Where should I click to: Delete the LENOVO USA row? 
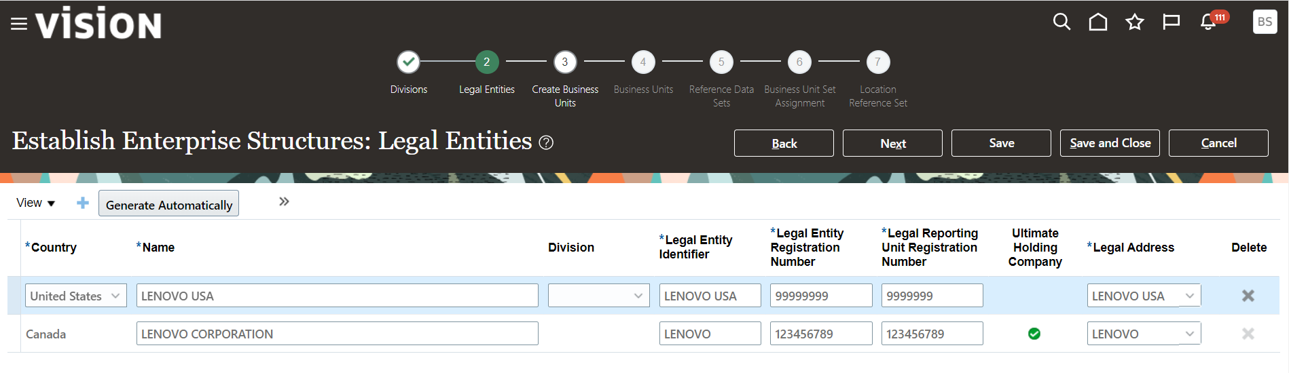(1248, 296)
